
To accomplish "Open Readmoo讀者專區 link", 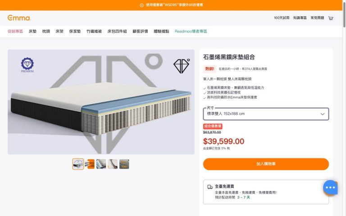I will tap(191, 31).
